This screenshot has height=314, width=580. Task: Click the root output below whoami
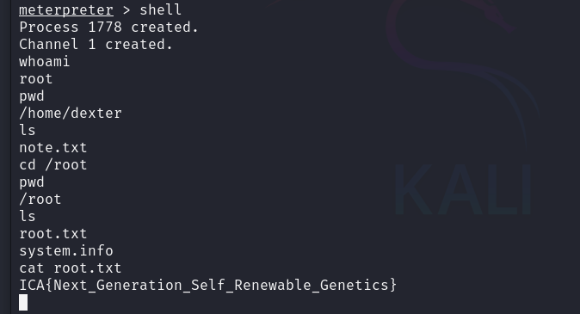point(36,79)
